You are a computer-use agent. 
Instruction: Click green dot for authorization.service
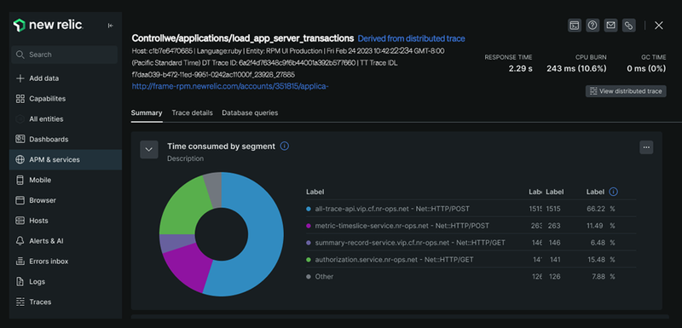[309, 260]
